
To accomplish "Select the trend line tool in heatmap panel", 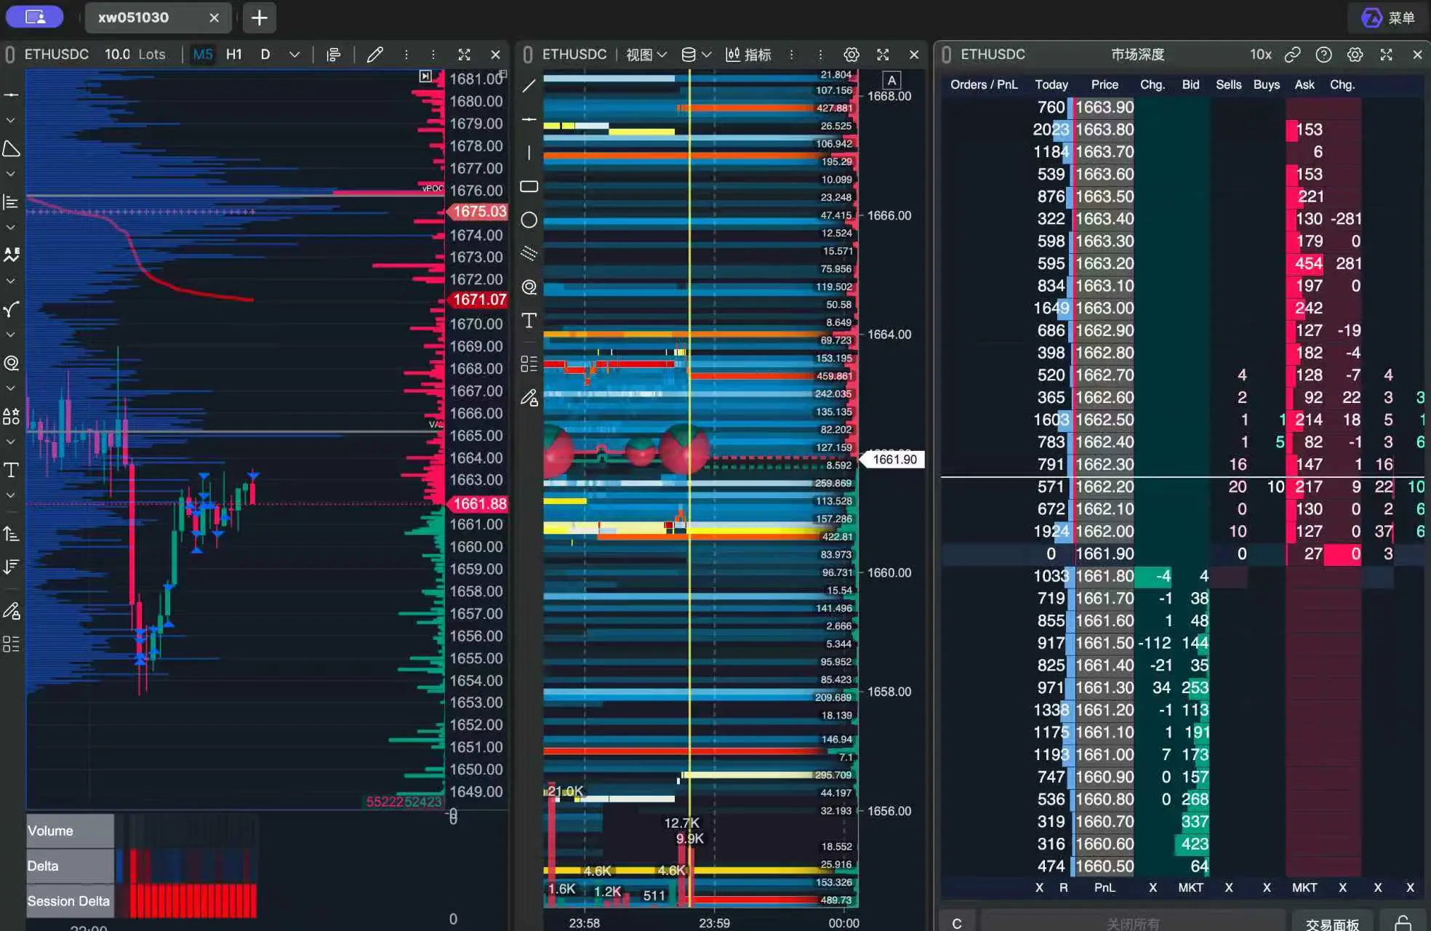I will pos(529,86).
